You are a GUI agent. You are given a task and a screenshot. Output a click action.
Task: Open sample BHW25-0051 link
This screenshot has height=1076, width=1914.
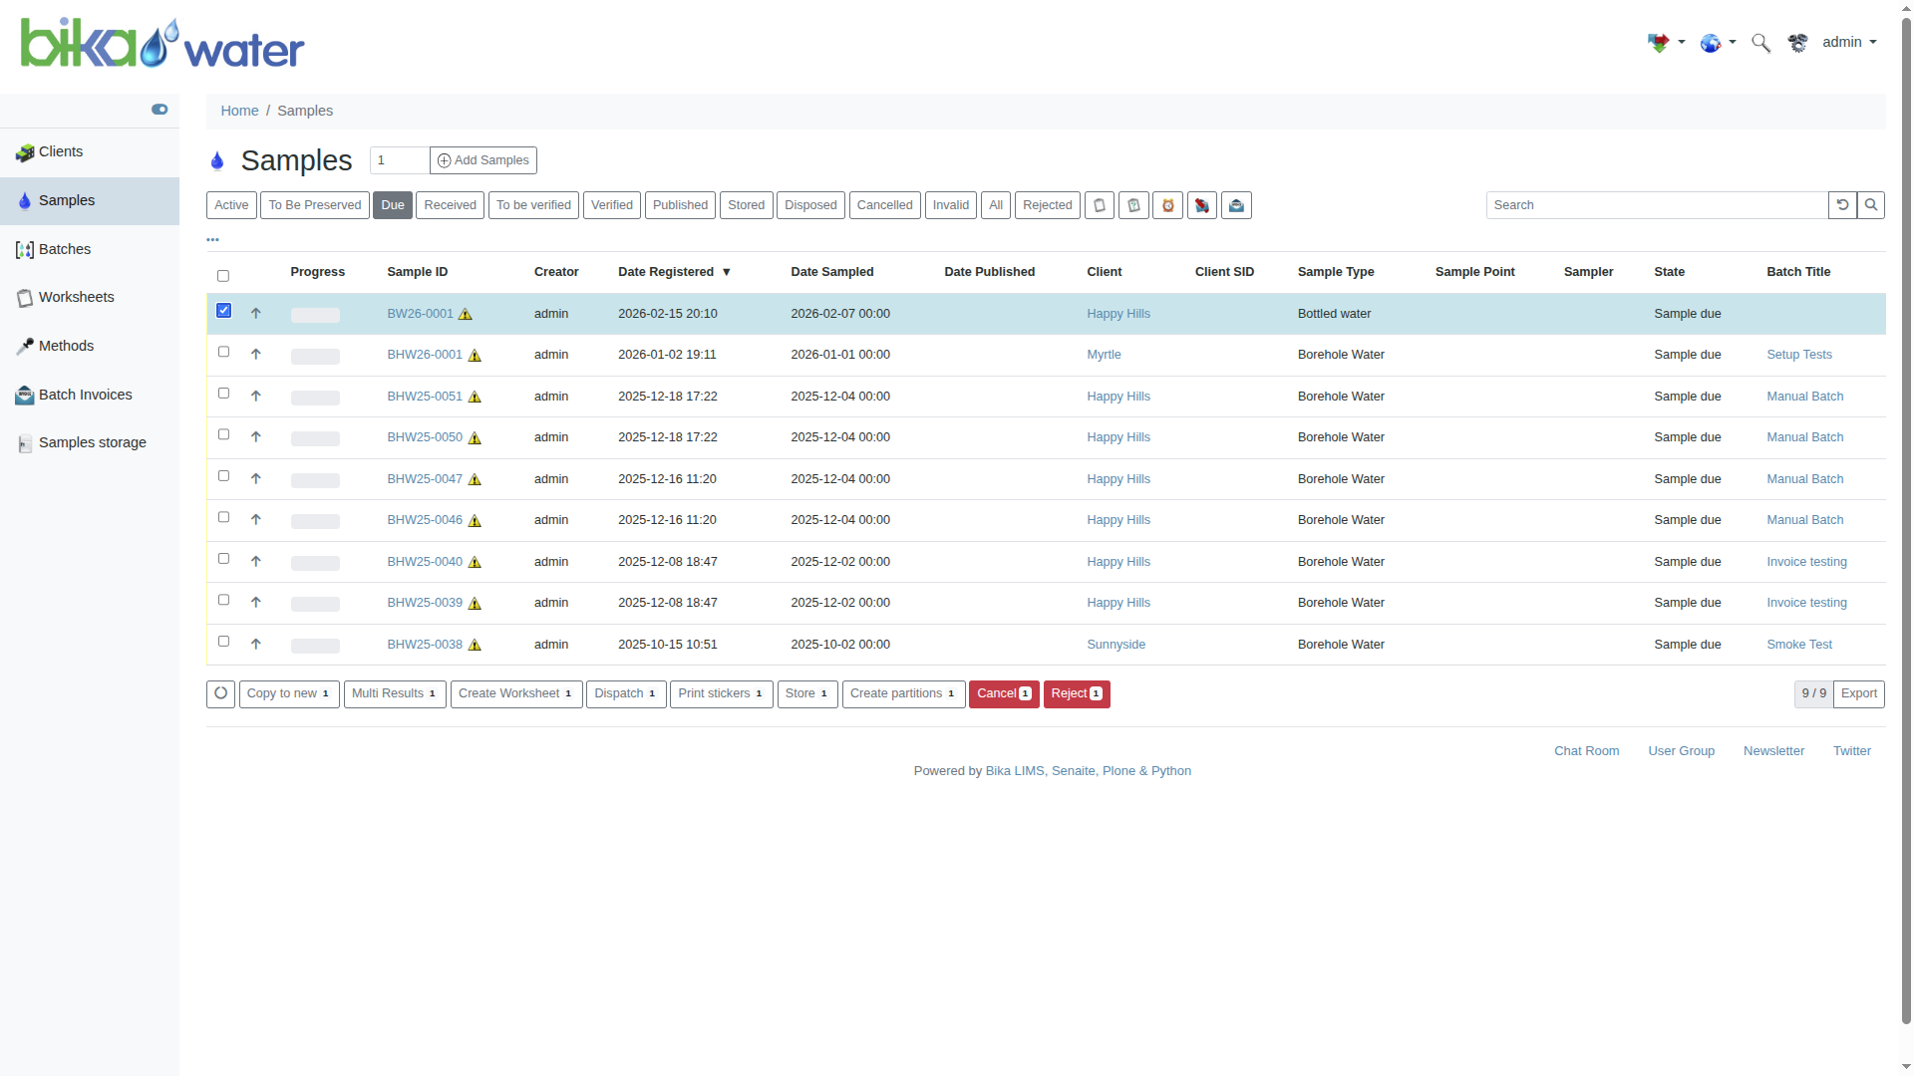(x=425, y=397)
